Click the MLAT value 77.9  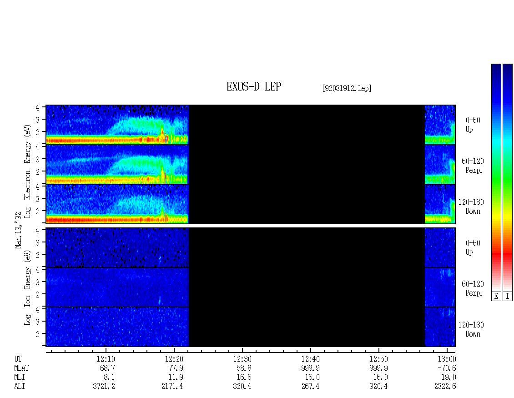[176, 368]
